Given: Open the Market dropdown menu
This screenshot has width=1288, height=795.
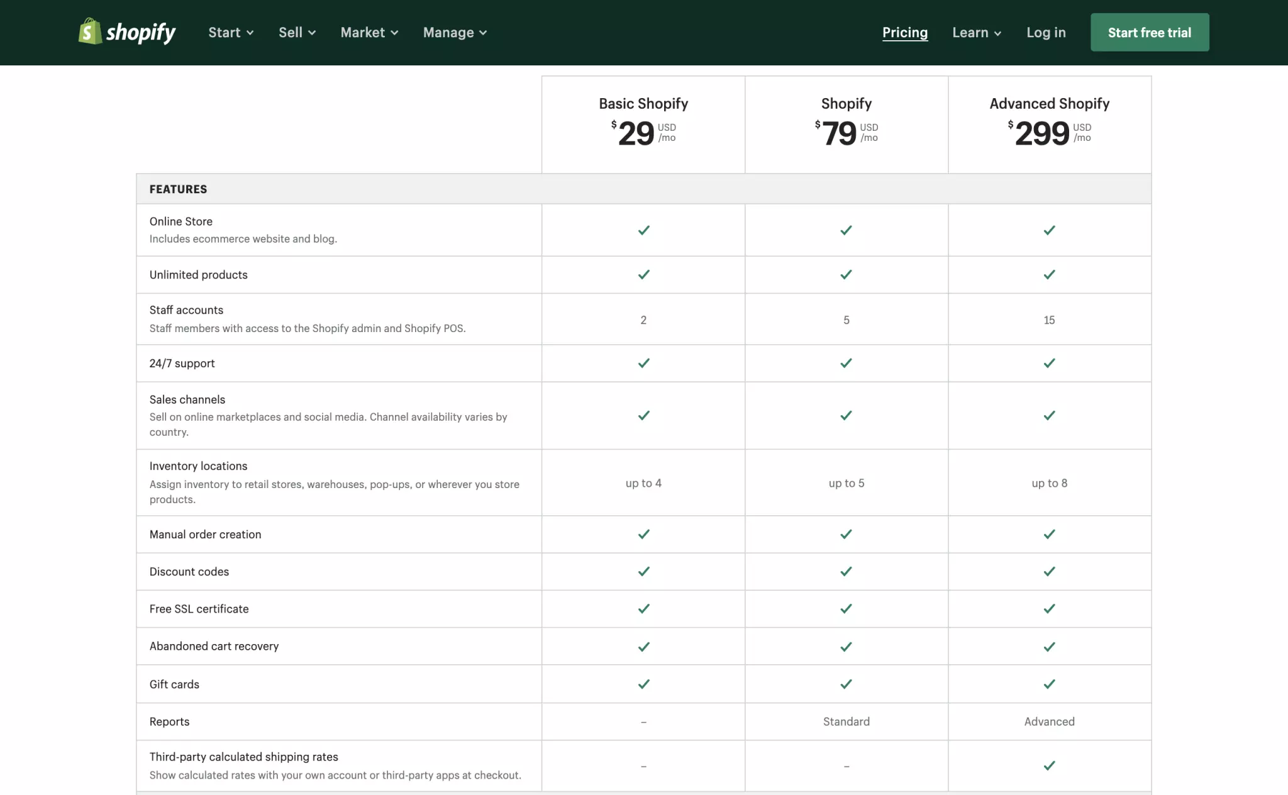Looking at the screenshot, I should coord(369,33).
